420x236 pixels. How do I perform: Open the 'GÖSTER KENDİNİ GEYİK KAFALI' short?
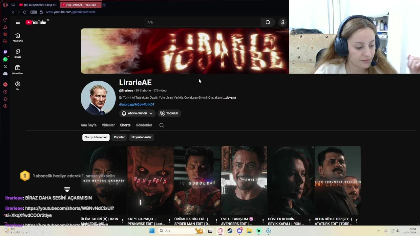pyautogui.click(x=291, y=180)
